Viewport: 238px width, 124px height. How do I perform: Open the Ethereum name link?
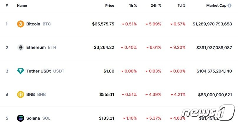[x=36, y=47]
